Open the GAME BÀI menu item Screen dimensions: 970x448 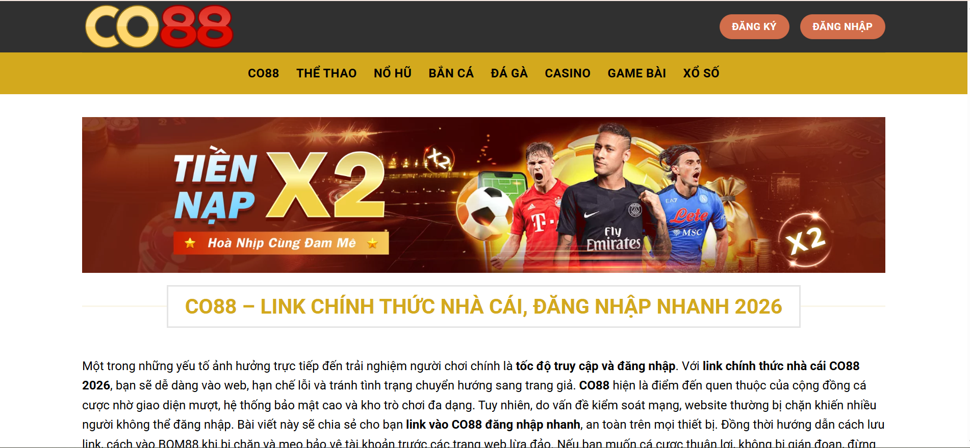click(637, 73)
